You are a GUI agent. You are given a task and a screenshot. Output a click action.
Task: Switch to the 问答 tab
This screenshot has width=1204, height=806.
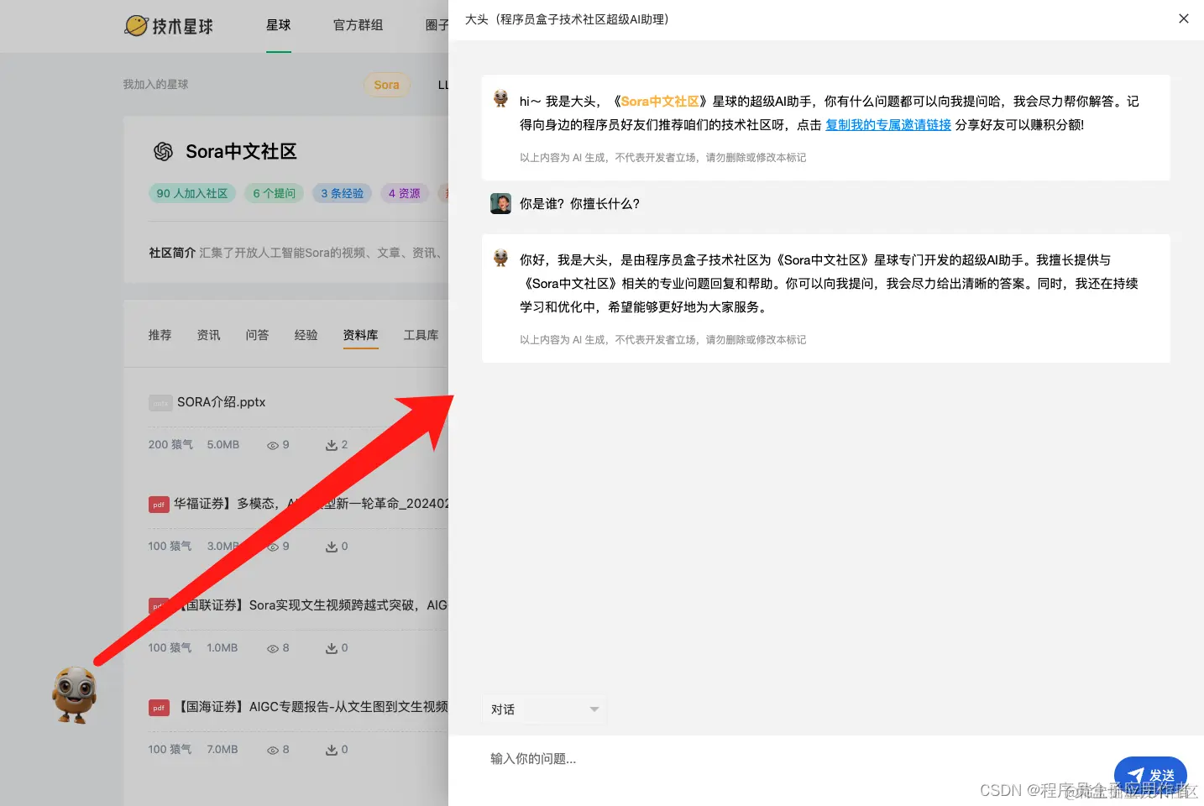pyautogui.click(x=258, y=335)
